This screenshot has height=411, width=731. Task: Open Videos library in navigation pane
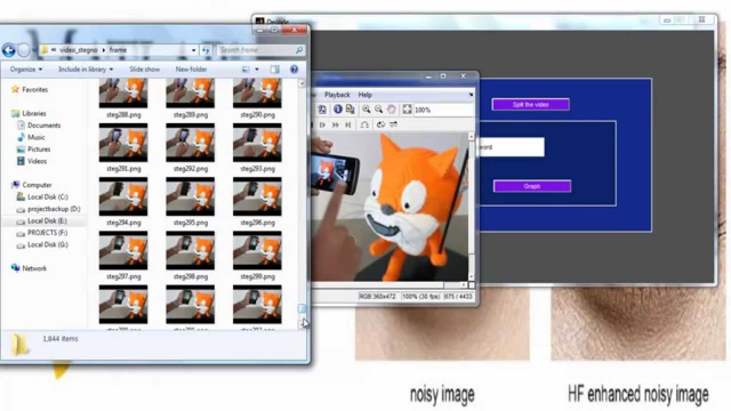[37, 162]
